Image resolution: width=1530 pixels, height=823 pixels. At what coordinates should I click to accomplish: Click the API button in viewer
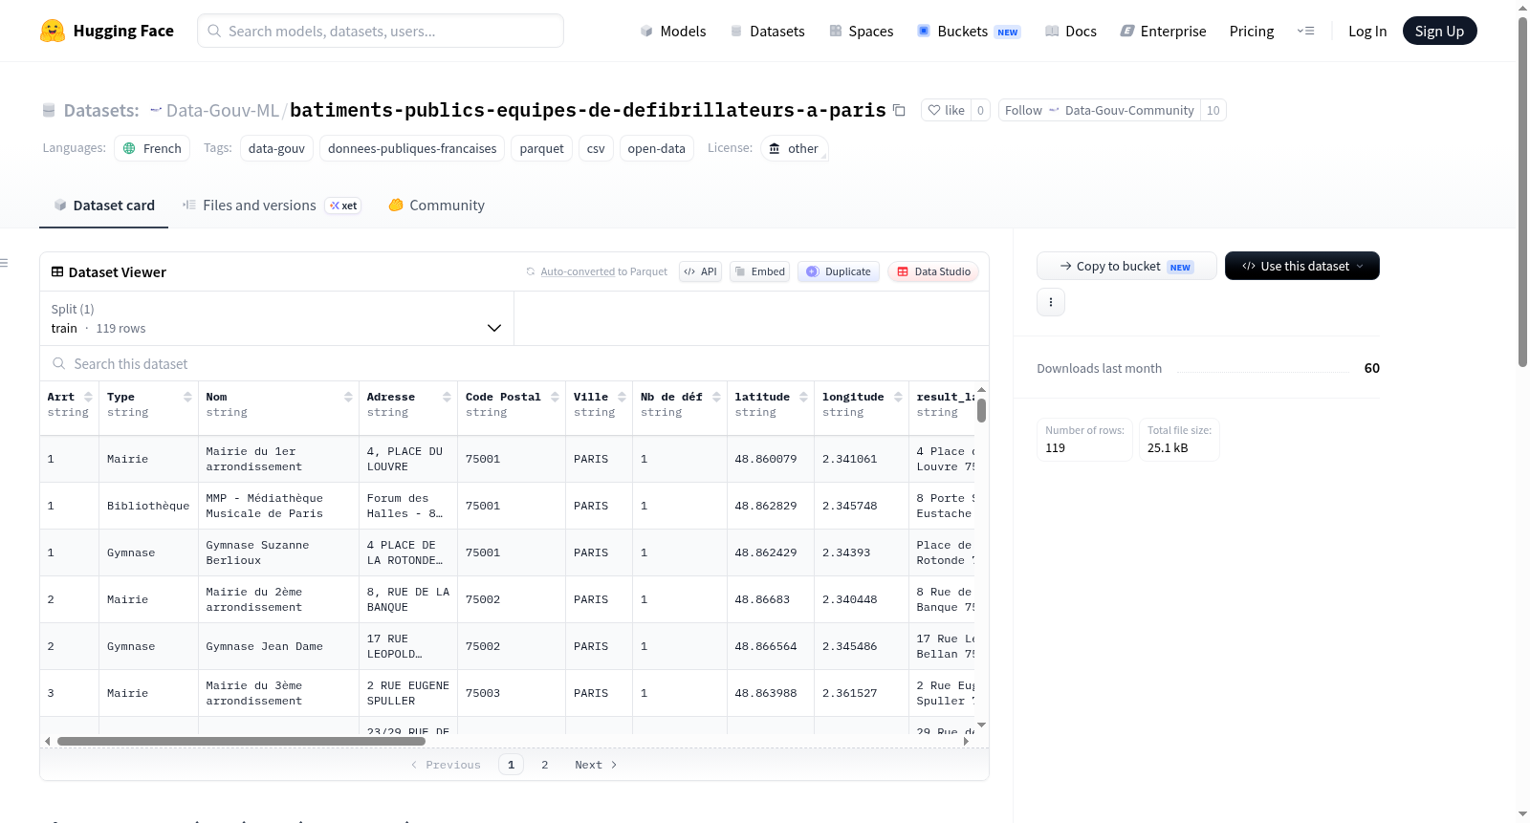point(700,271)
